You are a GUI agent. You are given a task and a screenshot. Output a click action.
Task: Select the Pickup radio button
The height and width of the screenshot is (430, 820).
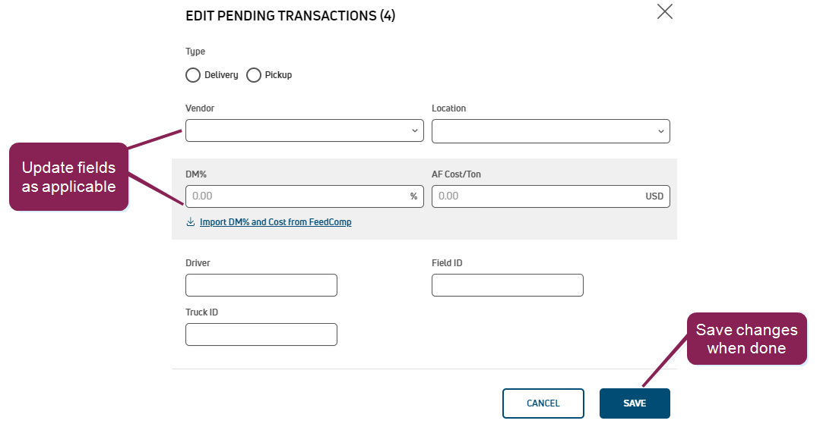pos(254,75)
